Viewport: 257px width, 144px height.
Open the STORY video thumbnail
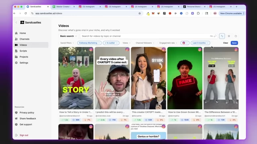76,78
